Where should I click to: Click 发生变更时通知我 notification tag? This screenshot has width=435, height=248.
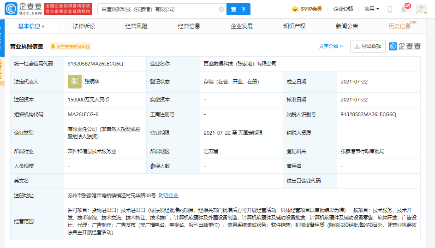pyautogui.click(x=71, y=46)
